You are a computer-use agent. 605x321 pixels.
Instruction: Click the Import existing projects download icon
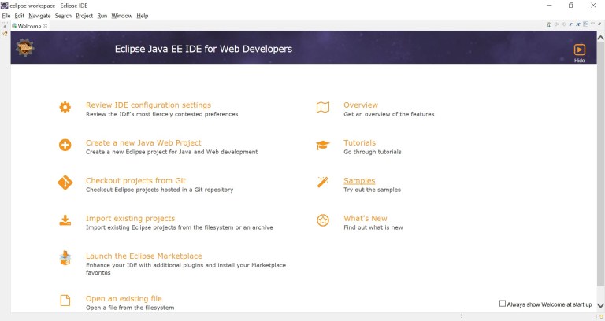(x=65, y=221)
